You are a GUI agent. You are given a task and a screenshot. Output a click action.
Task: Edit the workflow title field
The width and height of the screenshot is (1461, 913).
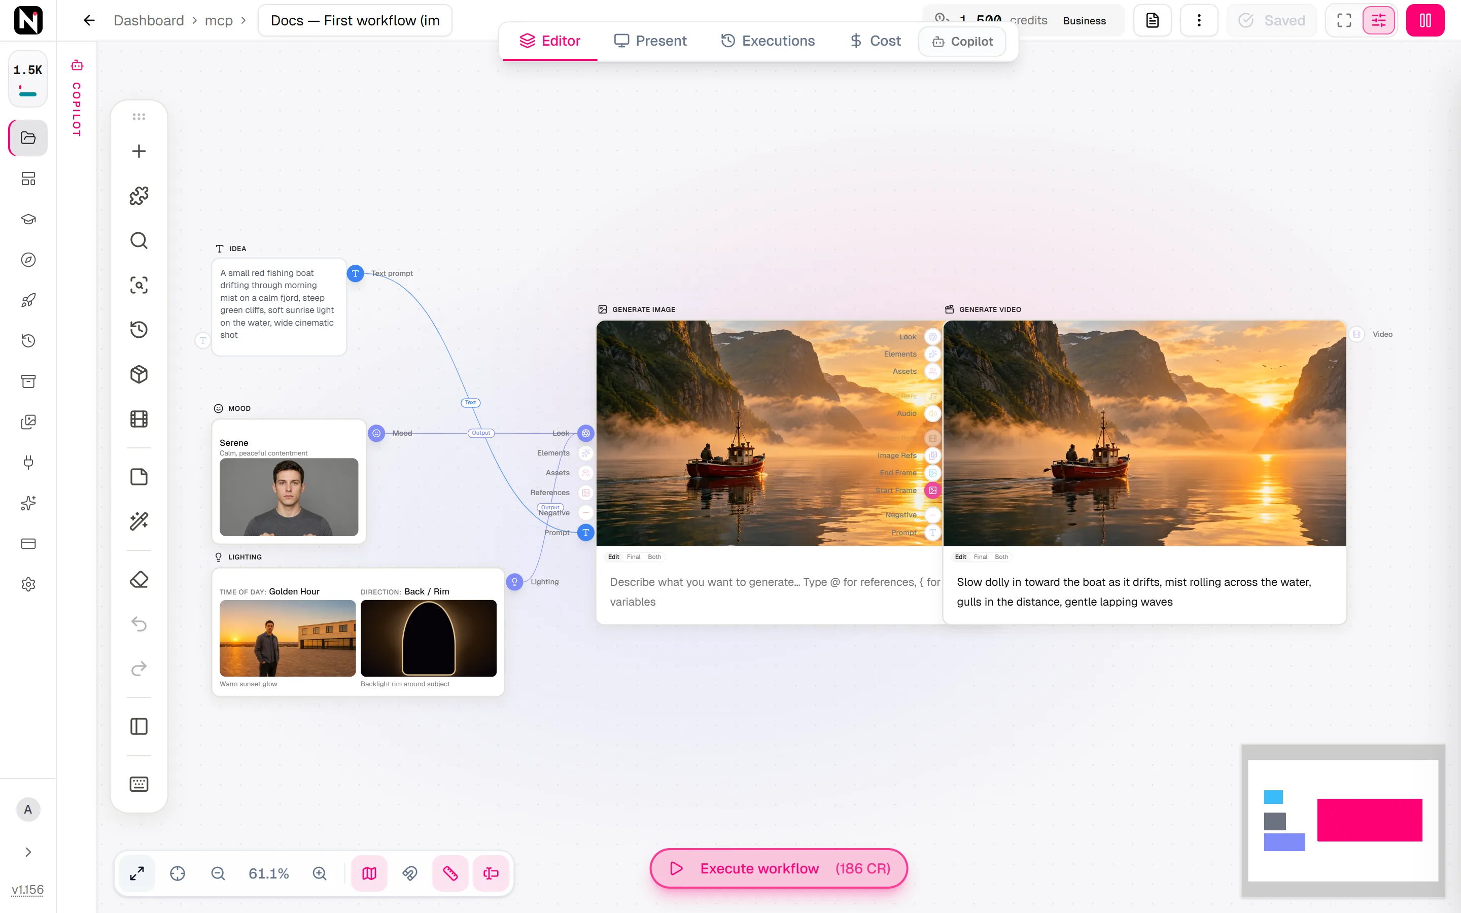click(355, 20)
